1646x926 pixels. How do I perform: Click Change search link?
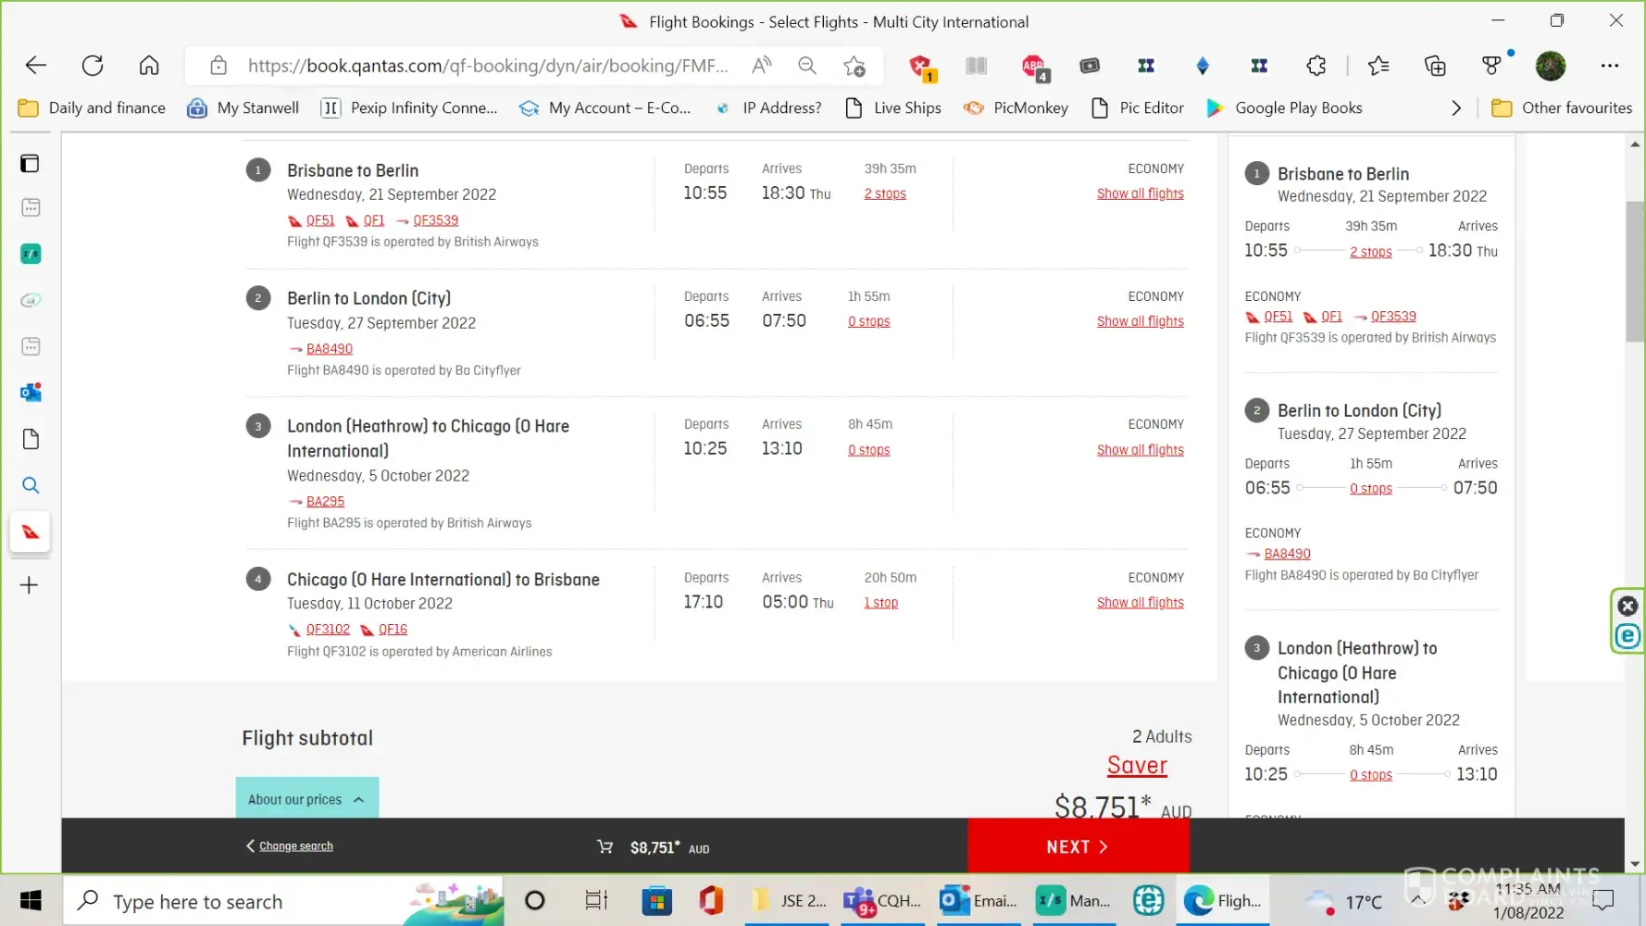point(290,846)
